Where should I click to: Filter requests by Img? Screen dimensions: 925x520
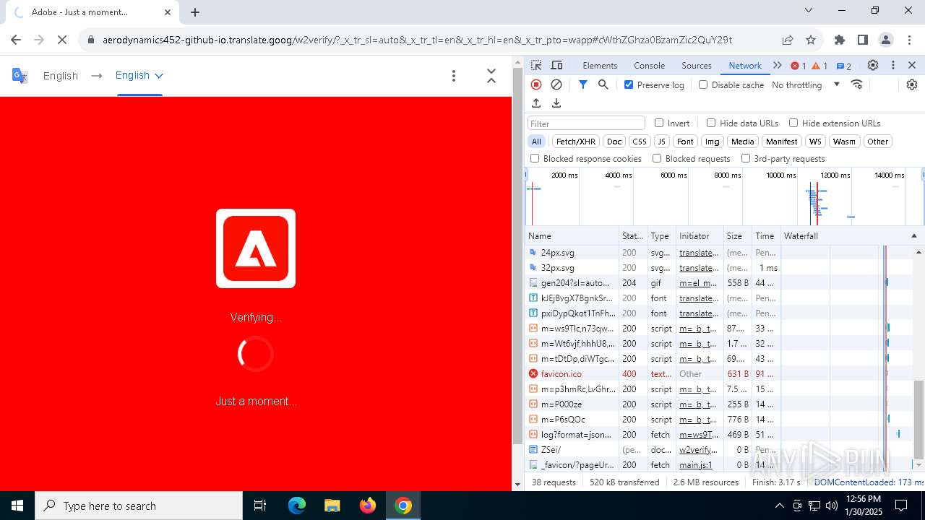pos(713,142)
